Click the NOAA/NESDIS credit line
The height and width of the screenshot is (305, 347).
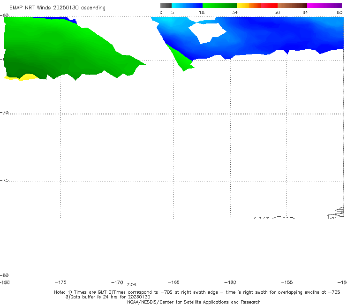[x=194, y=302]
